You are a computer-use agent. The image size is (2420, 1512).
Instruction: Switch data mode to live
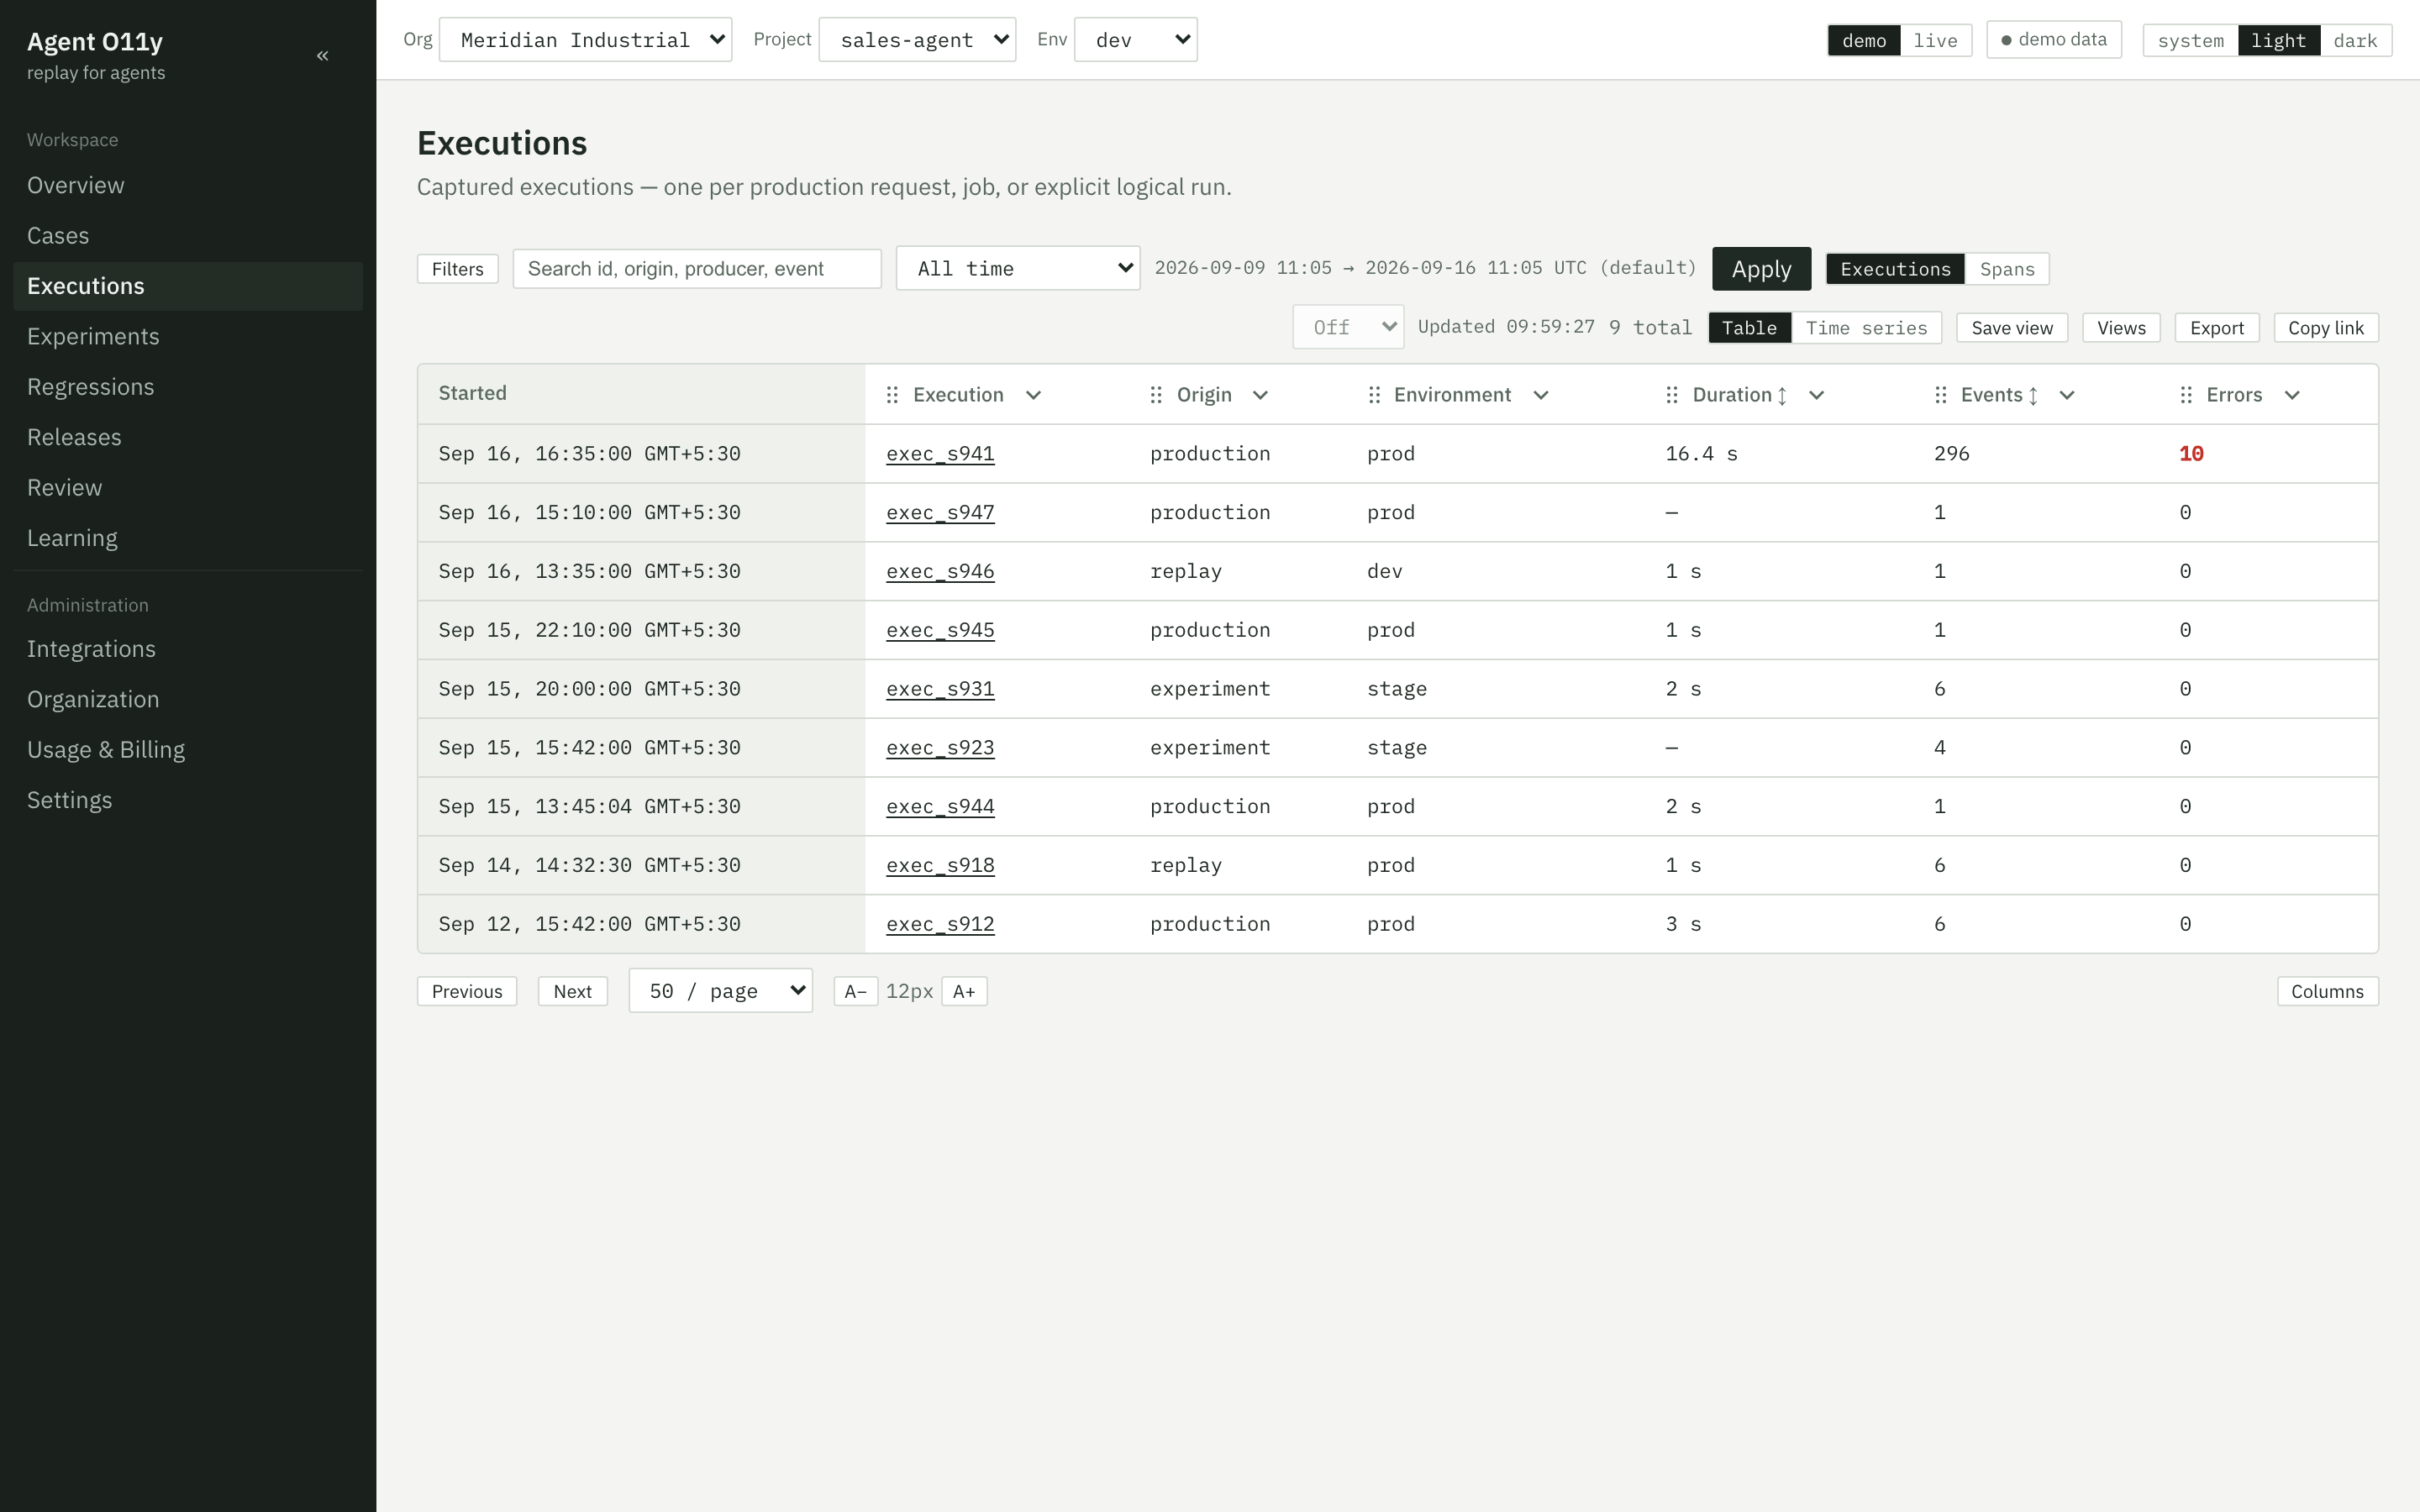pos(1935,40)
